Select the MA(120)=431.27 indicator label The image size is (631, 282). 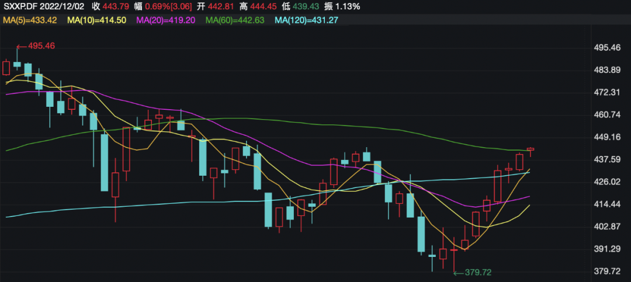pyautogui.click(x=306, y=20)
